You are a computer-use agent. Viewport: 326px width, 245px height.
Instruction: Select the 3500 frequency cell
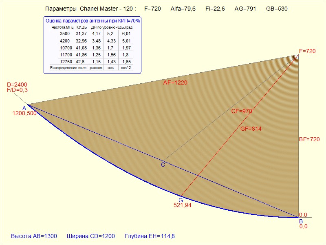coord(65,33)
